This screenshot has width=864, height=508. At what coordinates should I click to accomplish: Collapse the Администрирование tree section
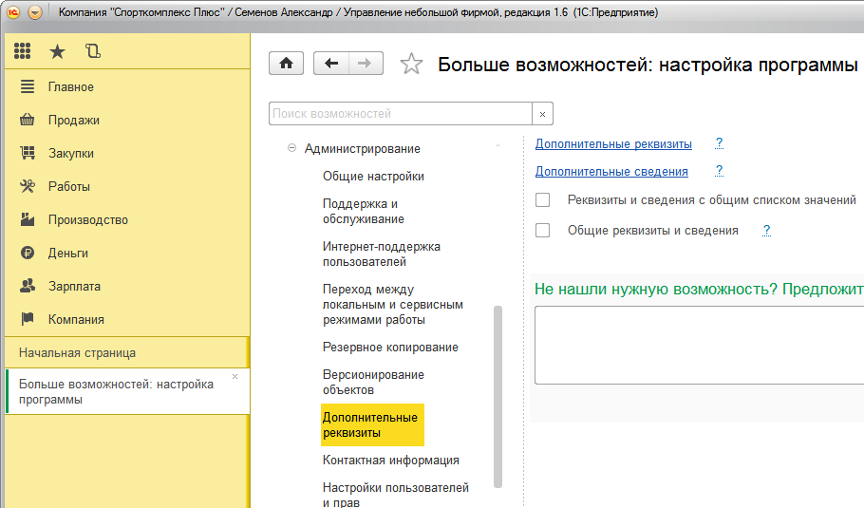(x=292, y=149)
